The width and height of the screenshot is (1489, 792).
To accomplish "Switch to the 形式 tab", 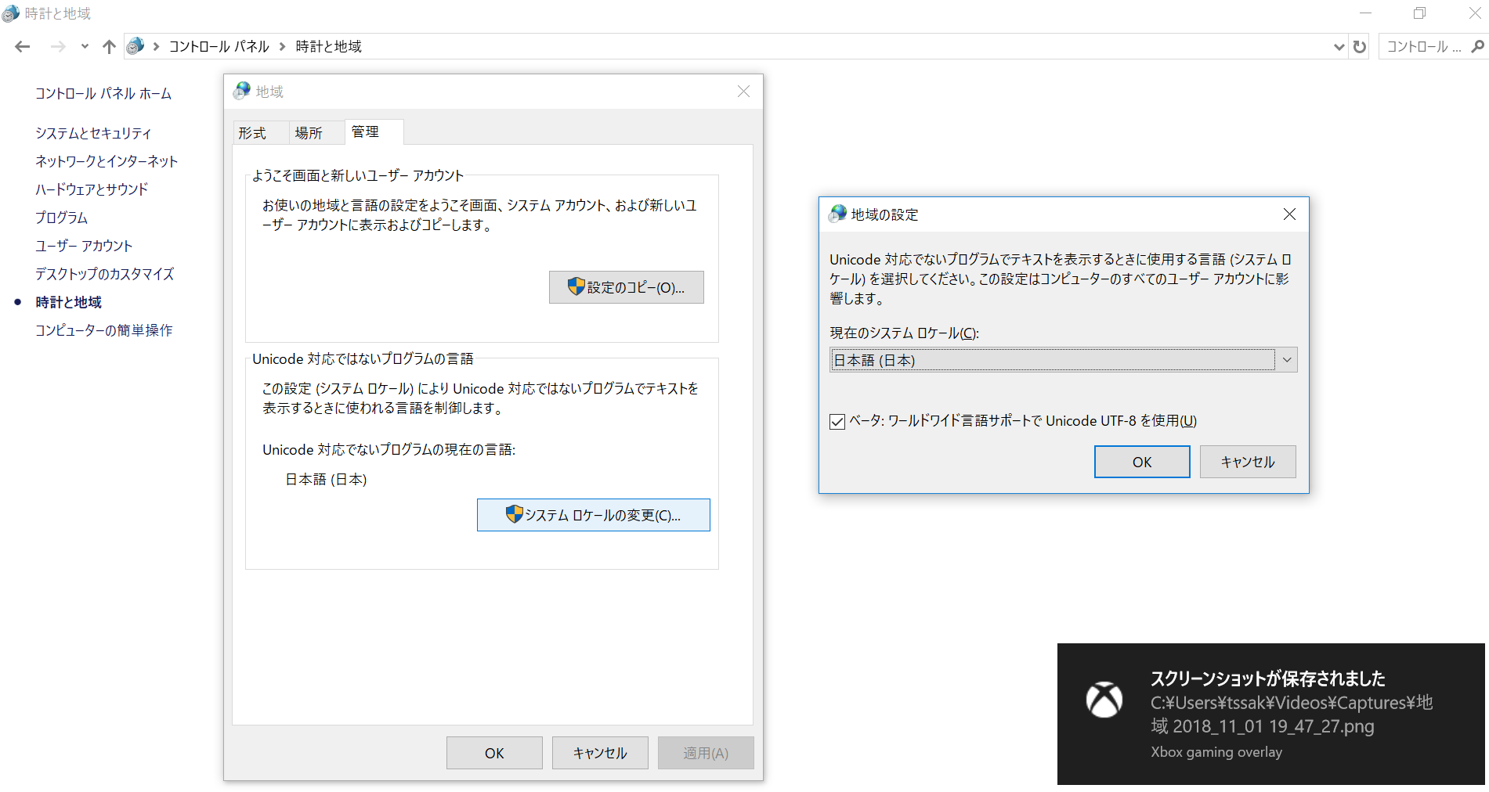I will (252, 133).
